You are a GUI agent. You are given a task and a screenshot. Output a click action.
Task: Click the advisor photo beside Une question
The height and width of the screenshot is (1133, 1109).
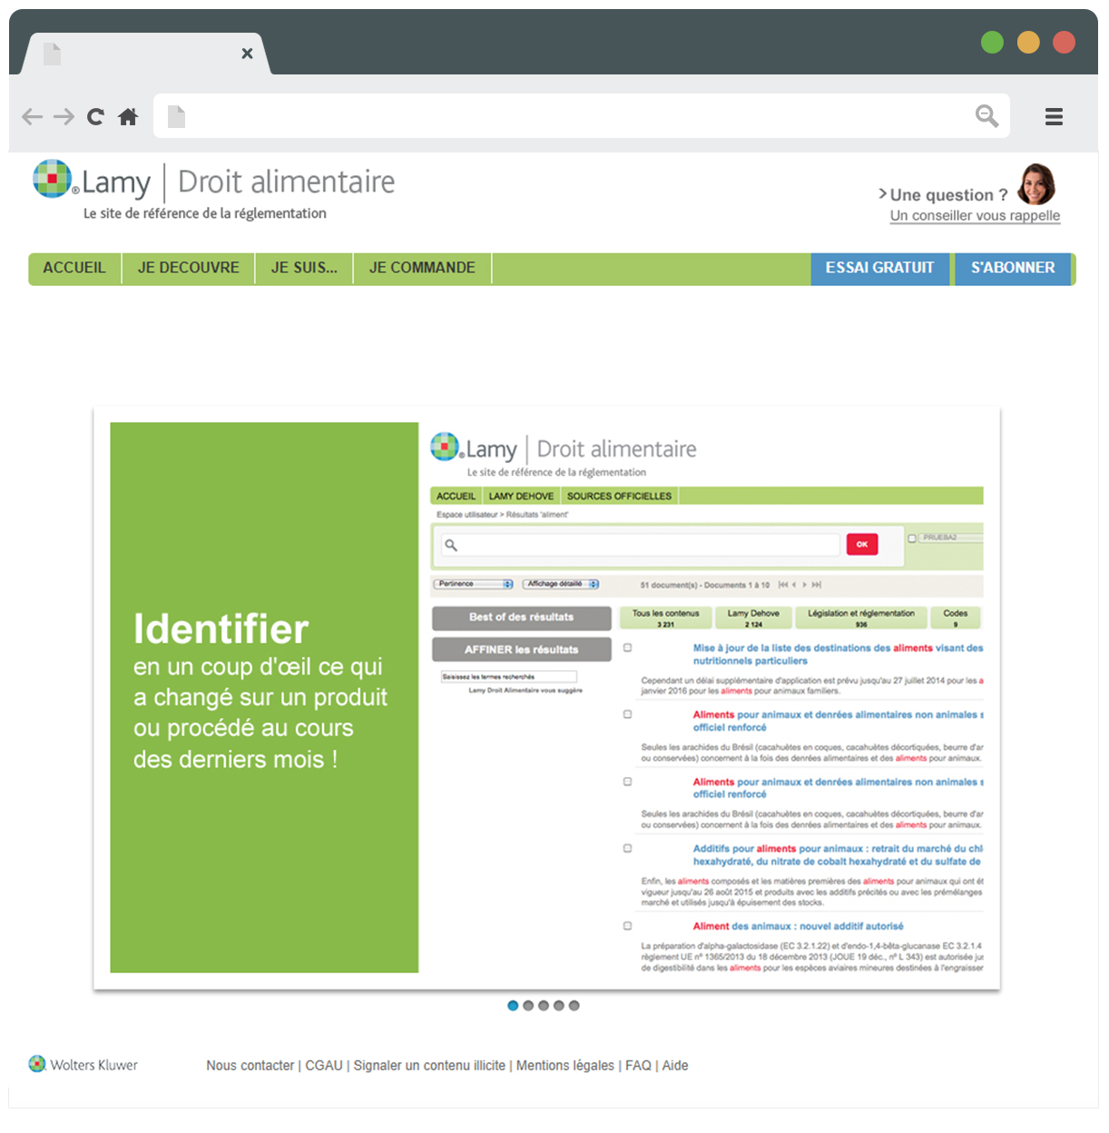click(x=1036, y=184)
